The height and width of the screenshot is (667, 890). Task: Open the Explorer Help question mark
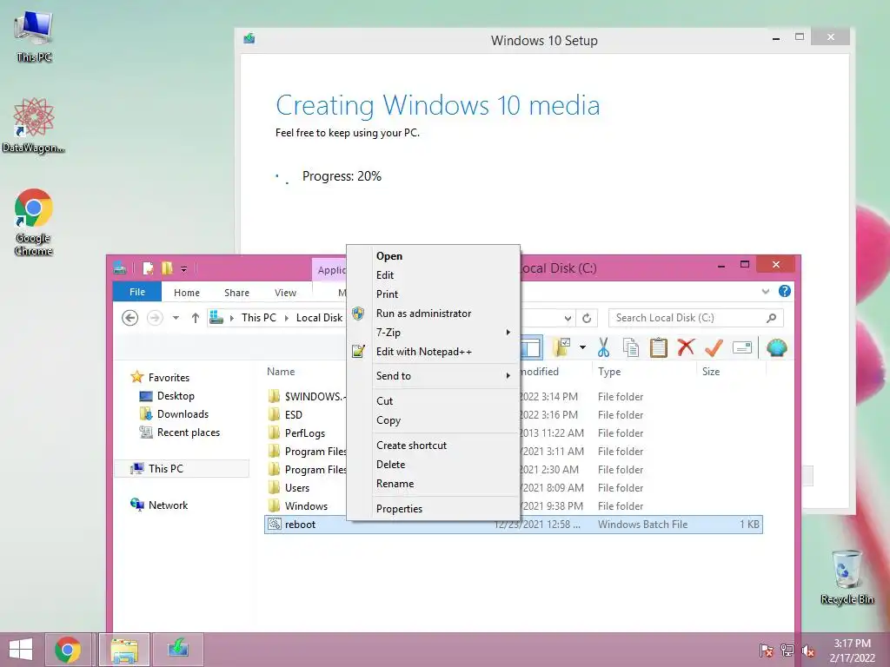pos(785,291)
